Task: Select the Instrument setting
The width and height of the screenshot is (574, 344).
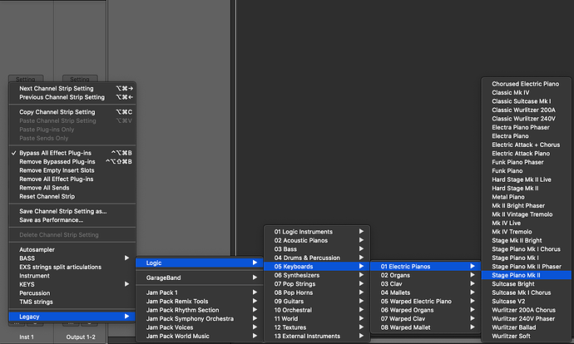Action: [x=72, y=276]
